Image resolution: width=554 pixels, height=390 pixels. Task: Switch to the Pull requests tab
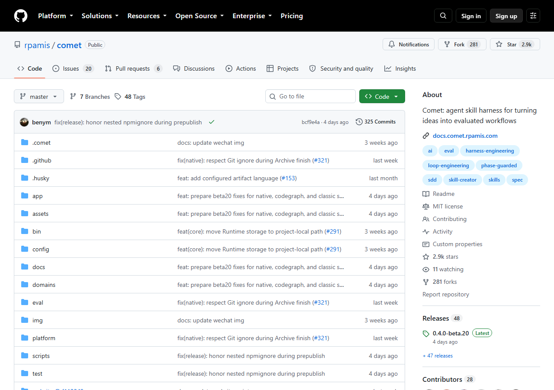click(x=134, y=68)
